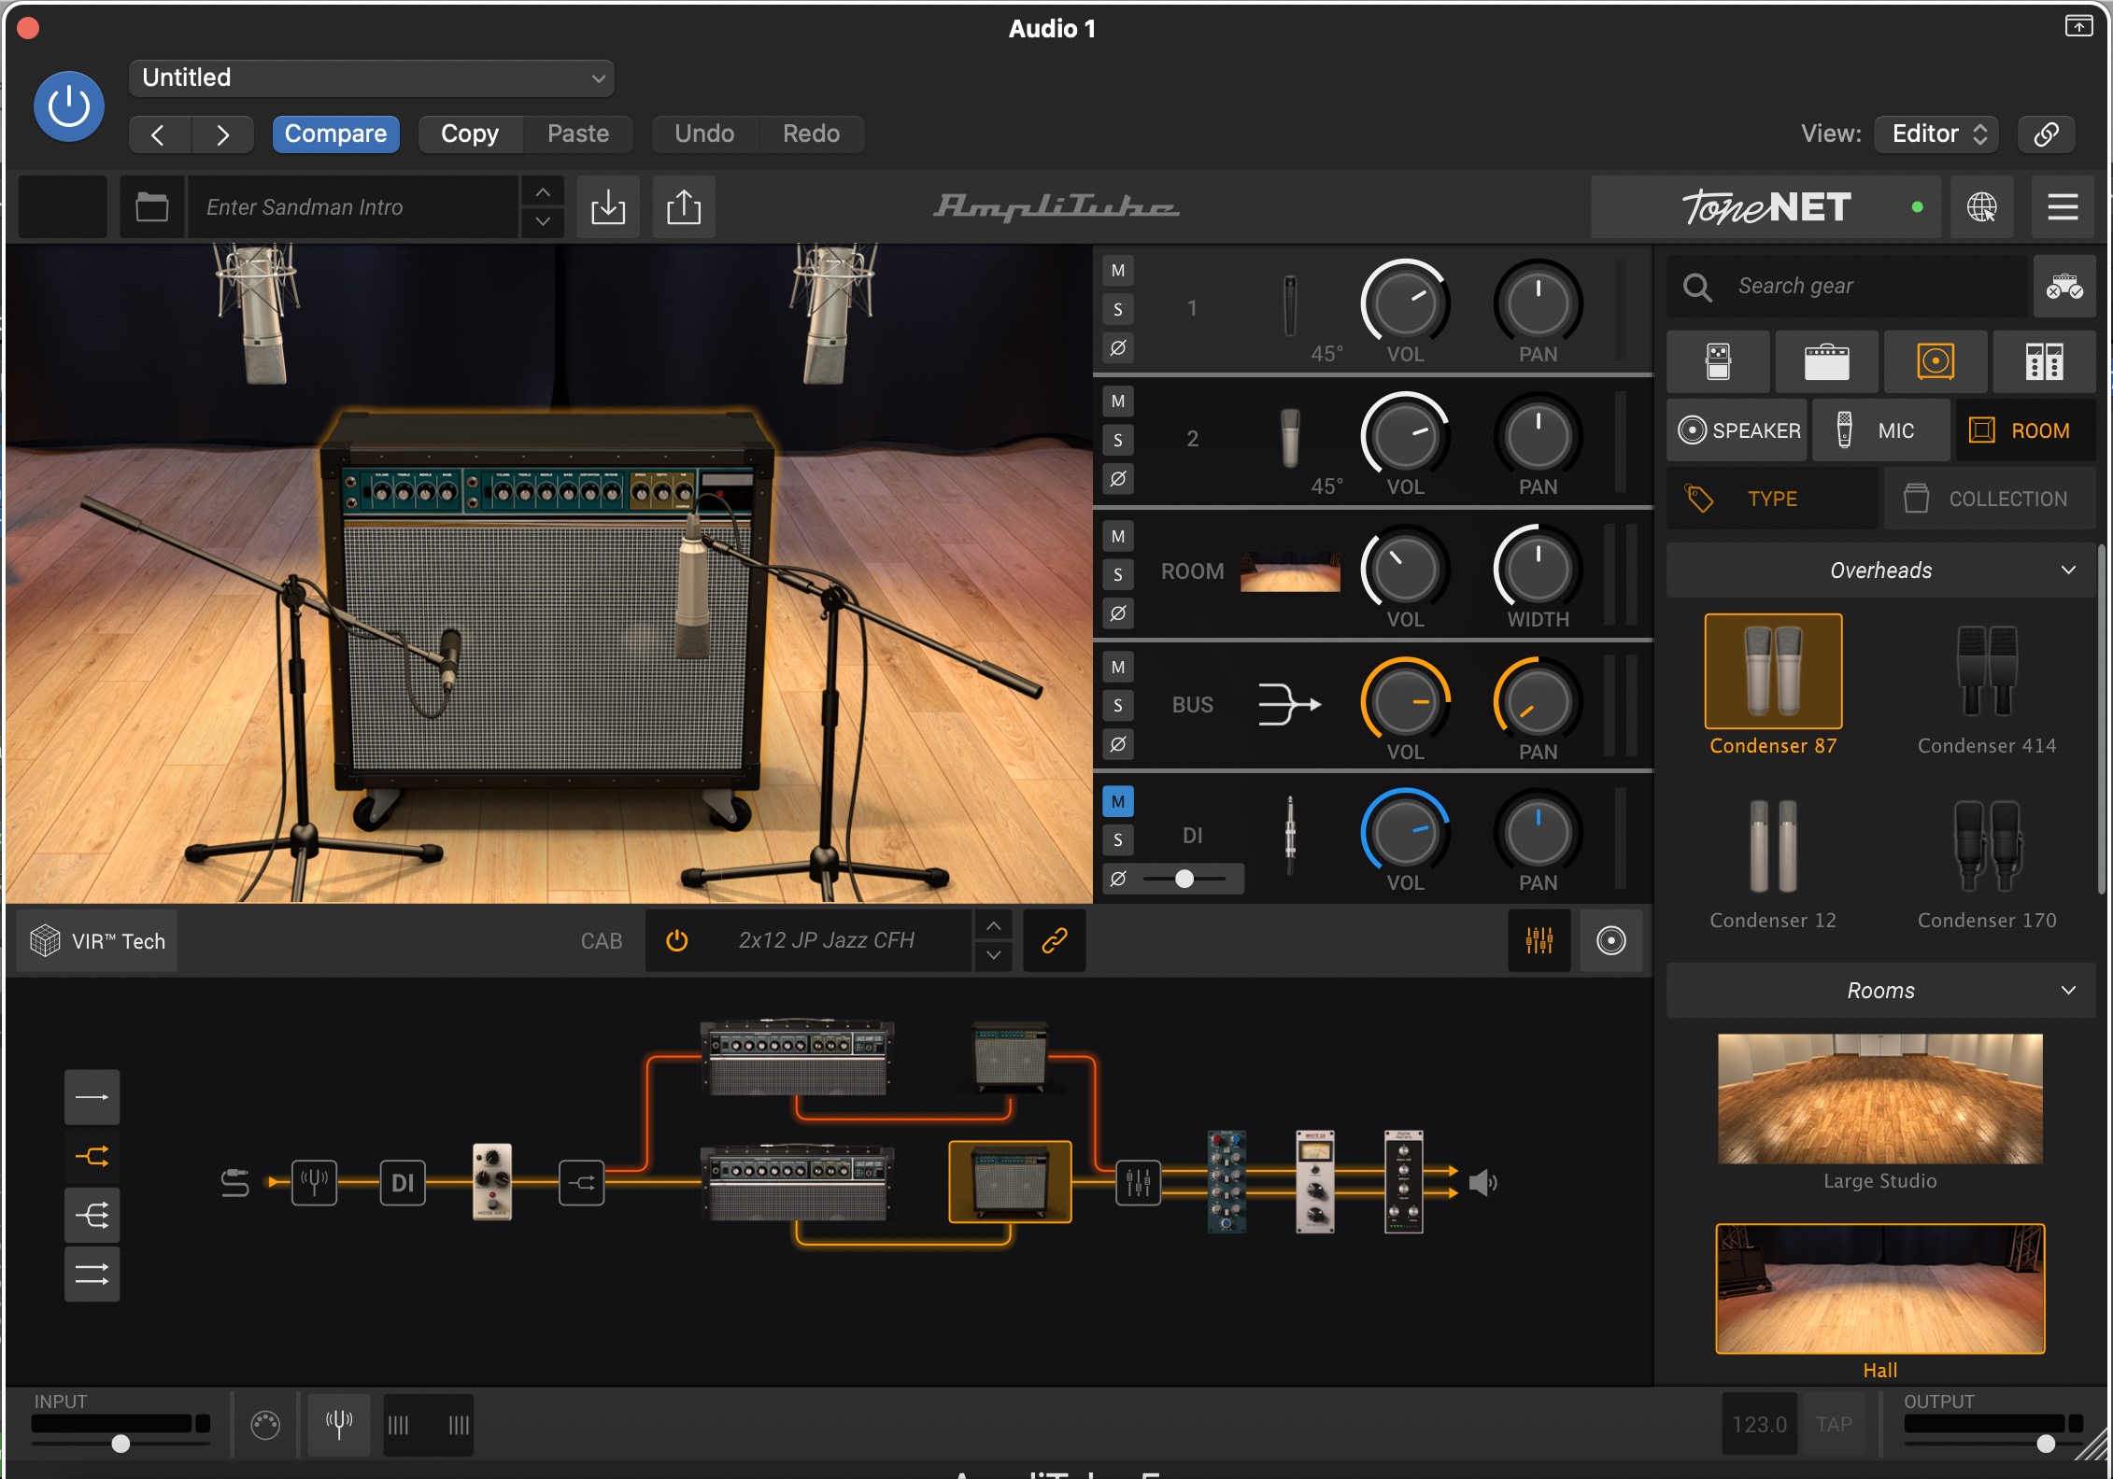Switch to the MIC tab
2113x1479 pixels.
(x=1880, y=430)
